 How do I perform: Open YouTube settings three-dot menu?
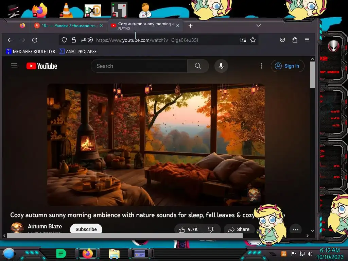(261, 66)
